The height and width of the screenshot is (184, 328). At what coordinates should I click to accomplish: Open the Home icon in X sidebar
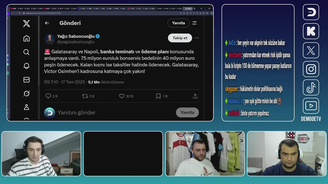26,38
